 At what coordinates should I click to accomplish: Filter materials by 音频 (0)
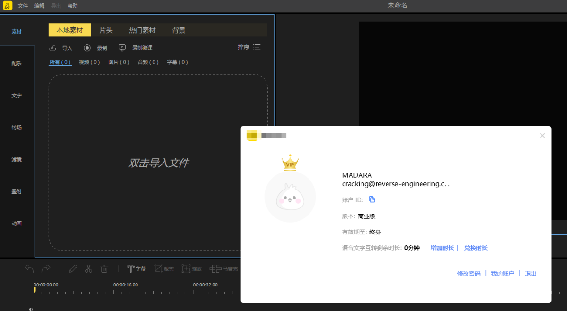click(148, 62)
